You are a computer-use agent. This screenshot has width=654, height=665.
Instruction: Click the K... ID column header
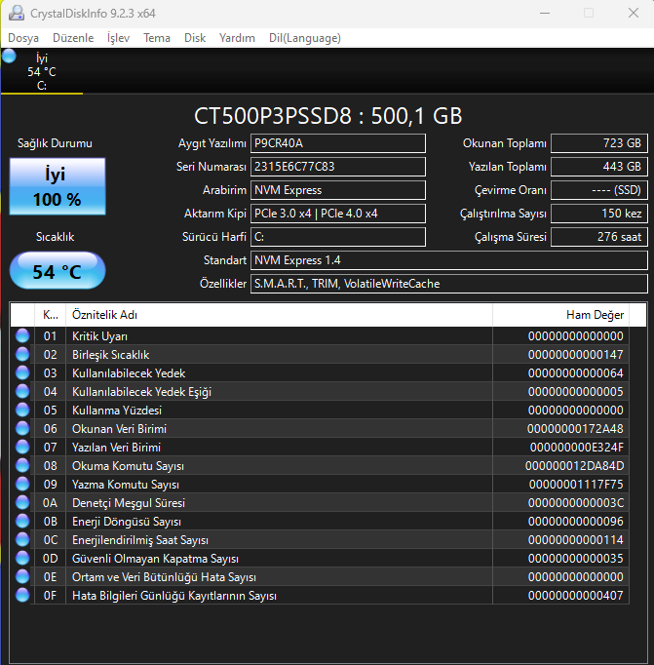tap(50, 315)
